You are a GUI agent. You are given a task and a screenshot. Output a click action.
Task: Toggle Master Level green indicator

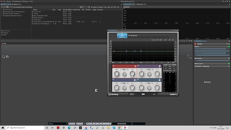229,64
